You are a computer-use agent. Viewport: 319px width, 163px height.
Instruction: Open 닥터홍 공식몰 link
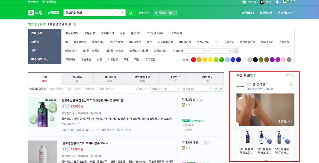click(x=257, y=84)
